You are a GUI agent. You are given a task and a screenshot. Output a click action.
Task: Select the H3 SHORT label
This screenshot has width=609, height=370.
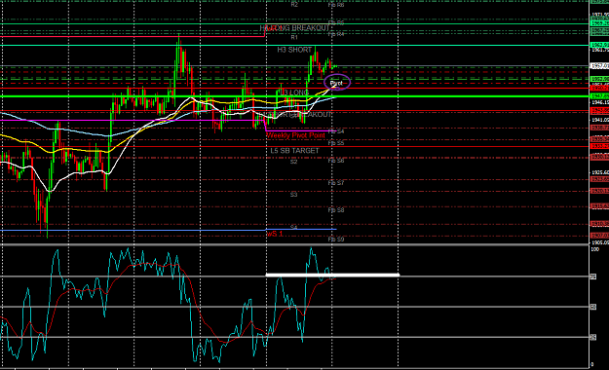(294, 50)
